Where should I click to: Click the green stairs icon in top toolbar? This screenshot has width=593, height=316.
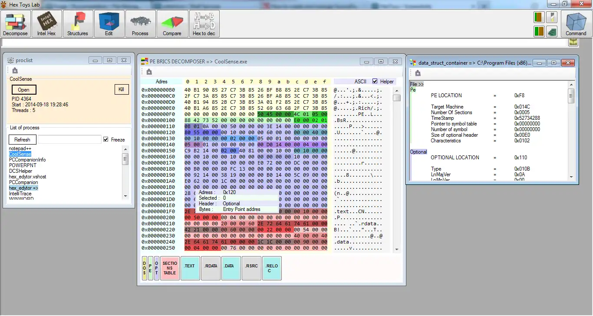(x=552, y=32)
